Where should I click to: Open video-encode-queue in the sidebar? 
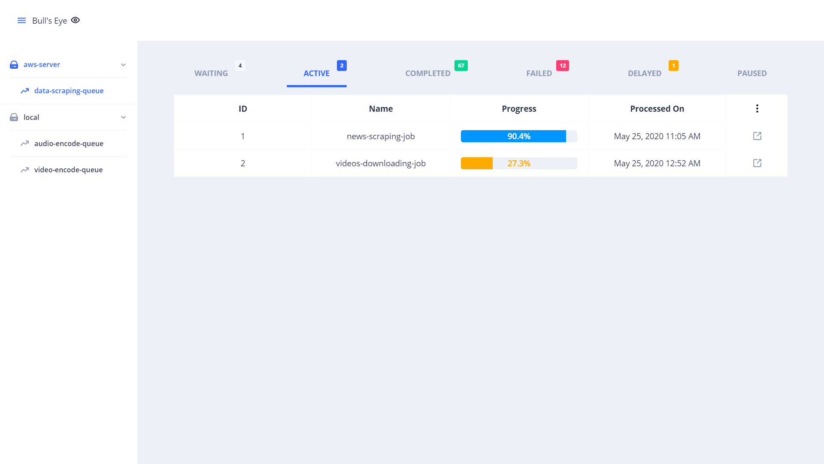coord(68,170)
